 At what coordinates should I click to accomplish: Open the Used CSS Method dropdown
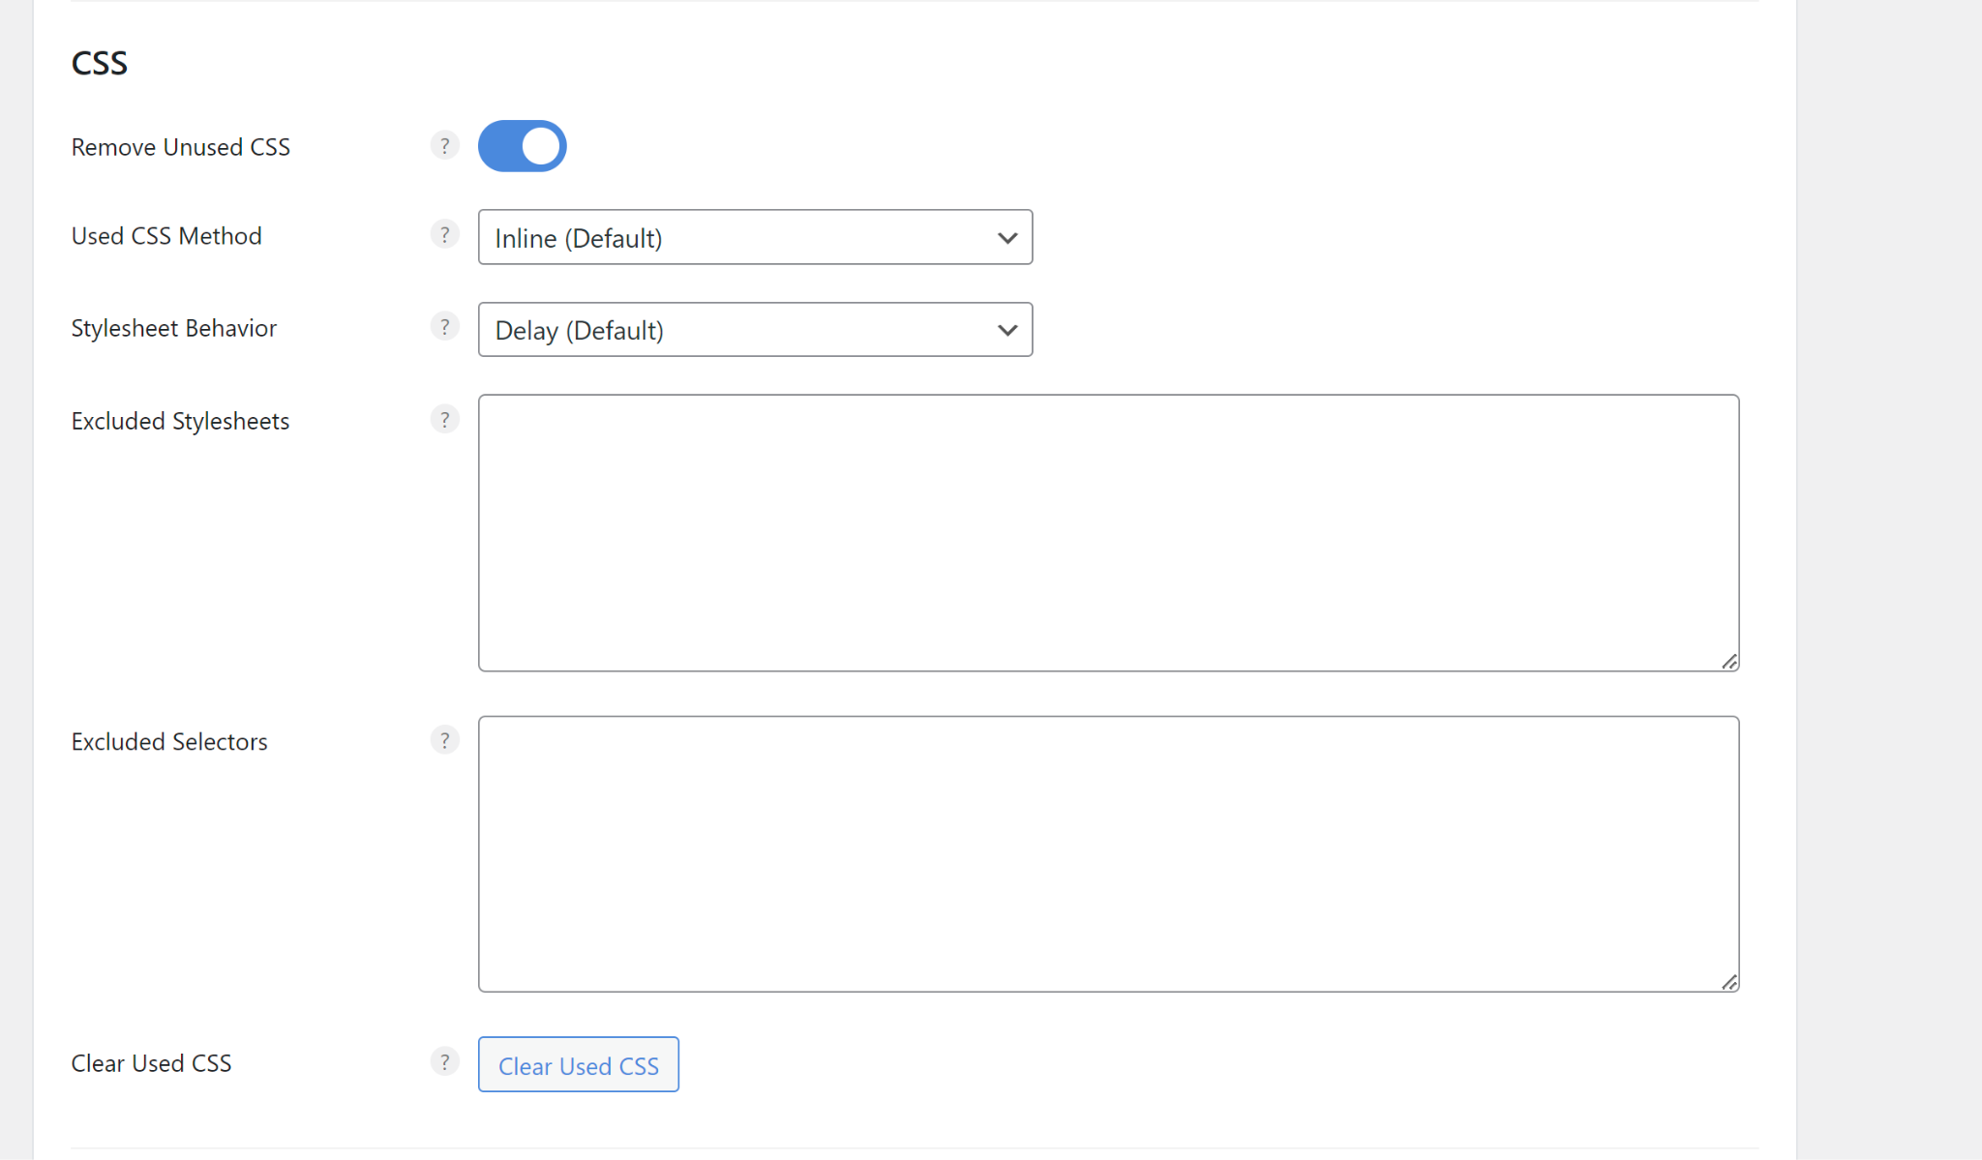[755, 237]
